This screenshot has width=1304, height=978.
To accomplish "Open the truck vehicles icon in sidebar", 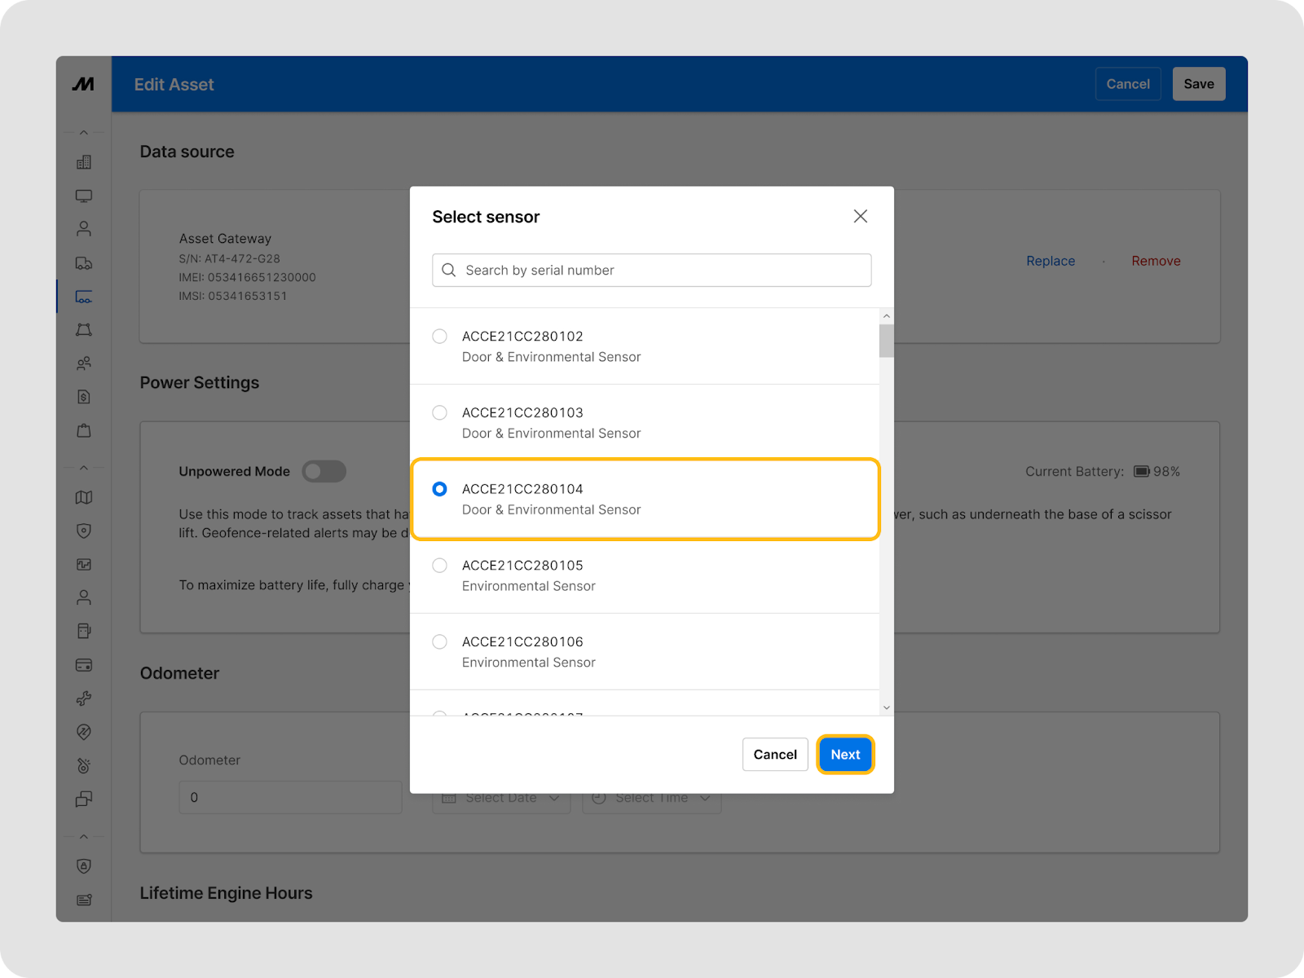I will tap(83, 263).
